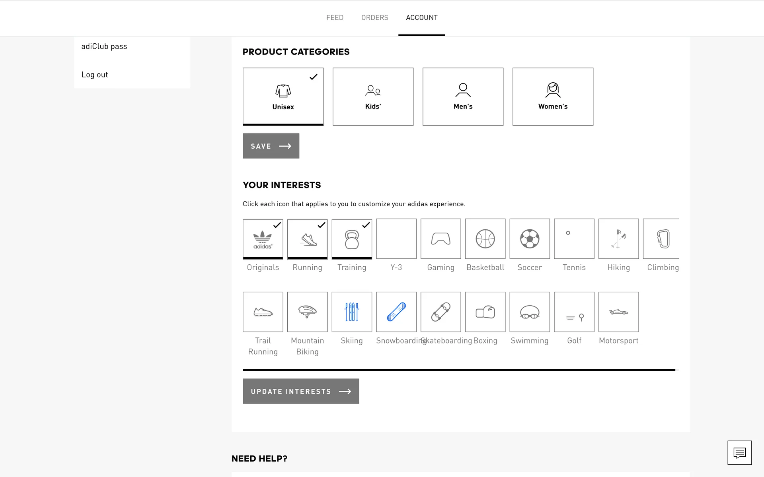
Task: Click the Save button
Action: [x=271, y=146]
